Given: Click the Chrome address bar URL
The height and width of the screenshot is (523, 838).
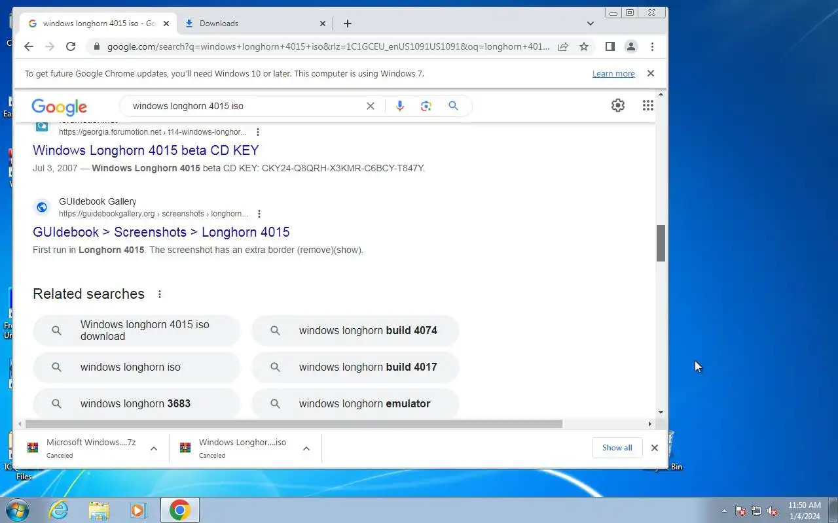Looking at the screenshot, I should [x=329, y=46].
